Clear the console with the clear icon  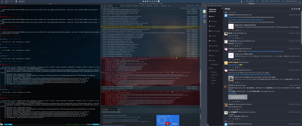[104, 8]
